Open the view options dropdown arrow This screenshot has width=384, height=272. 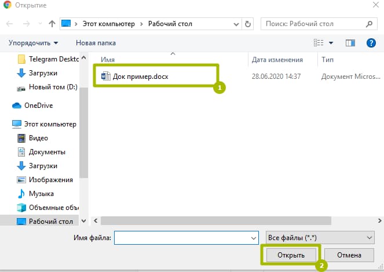331,43
